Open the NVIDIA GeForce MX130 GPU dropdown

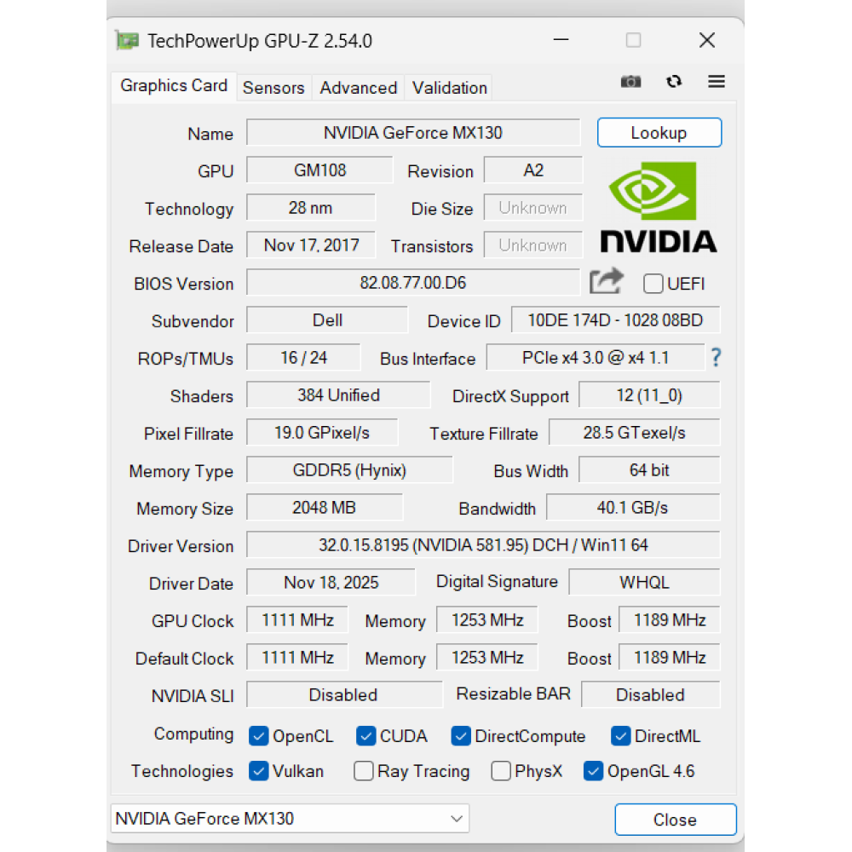[x=290, y=818]
